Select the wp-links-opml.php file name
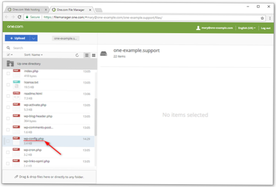 (37, 161)
